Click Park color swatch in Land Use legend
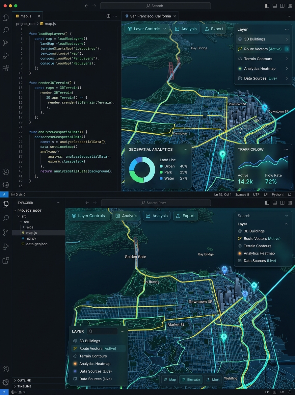Viewport: 295px width, 395px height. click(161, 172)
